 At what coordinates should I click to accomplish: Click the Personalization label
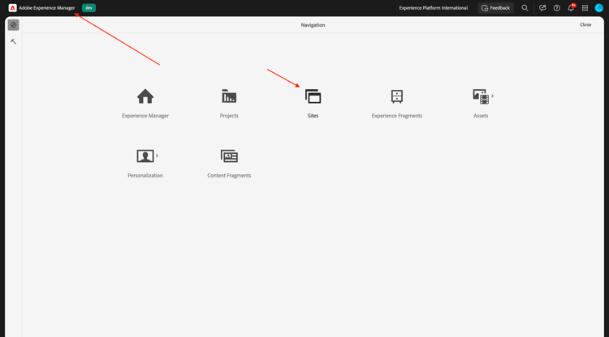pyautogui.click(x=145, y=176)
